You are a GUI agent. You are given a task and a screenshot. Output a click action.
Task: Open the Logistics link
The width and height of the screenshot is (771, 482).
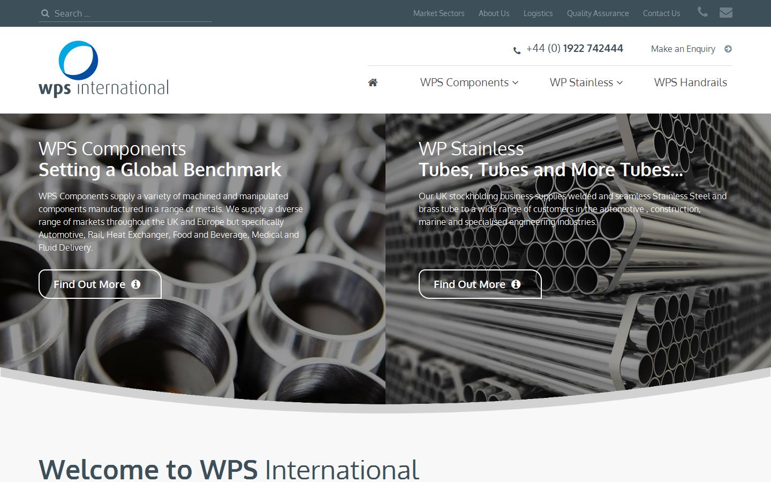tap(538, 13)
